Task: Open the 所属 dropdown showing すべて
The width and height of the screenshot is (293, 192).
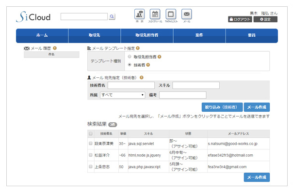Action: pos(123,95)
